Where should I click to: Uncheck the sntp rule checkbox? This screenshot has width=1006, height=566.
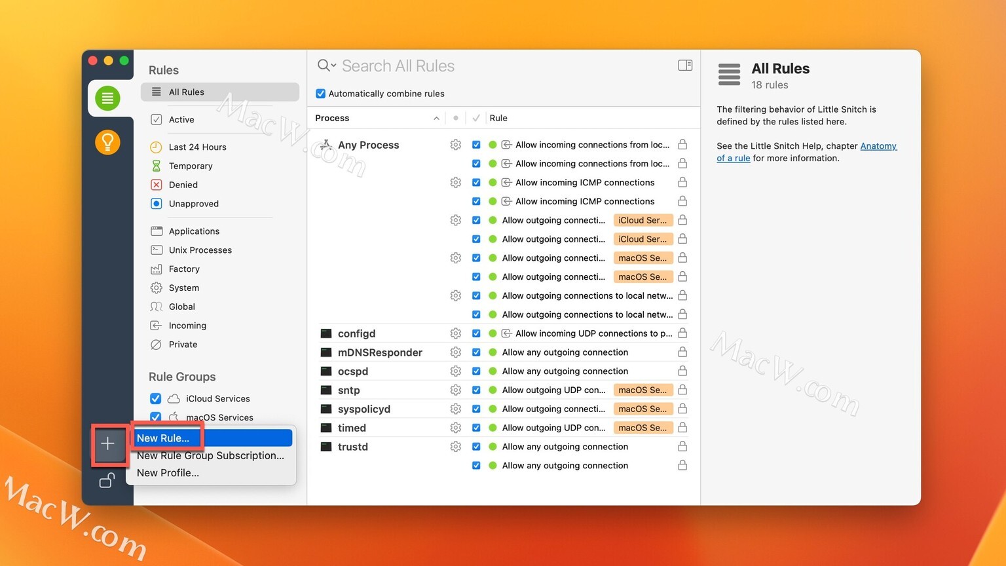(476, 390)
